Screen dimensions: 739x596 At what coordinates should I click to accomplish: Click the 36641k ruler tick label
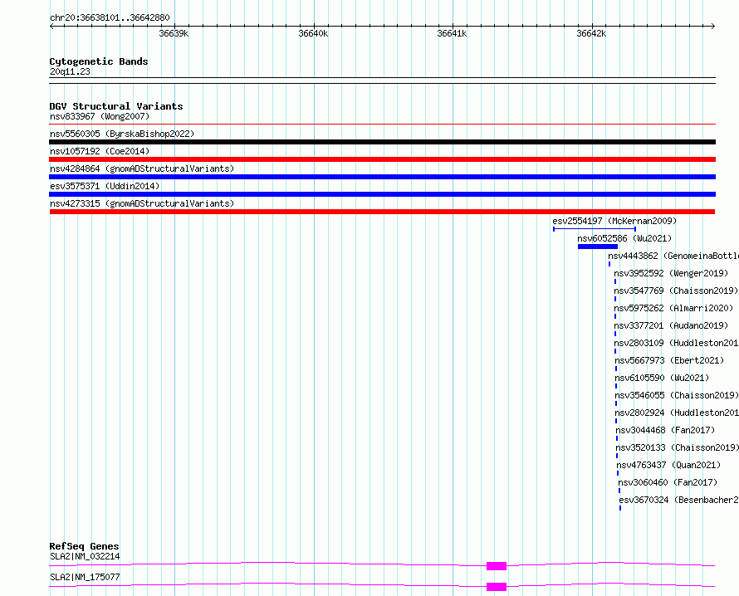452,33
